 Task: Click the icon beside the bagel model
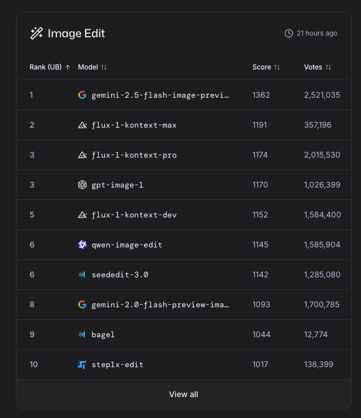82,334
